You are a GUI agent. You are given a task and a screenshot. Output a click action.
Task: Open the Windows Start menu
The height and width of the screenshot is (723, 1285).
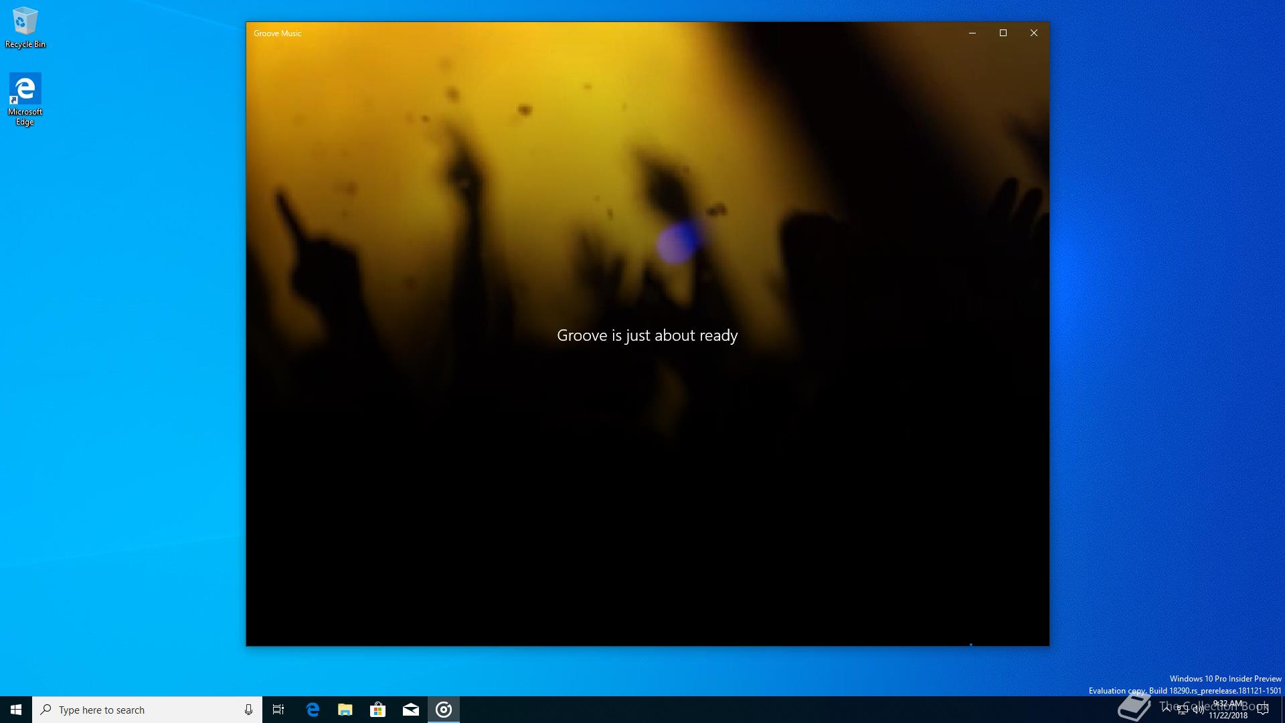[16, 710]
